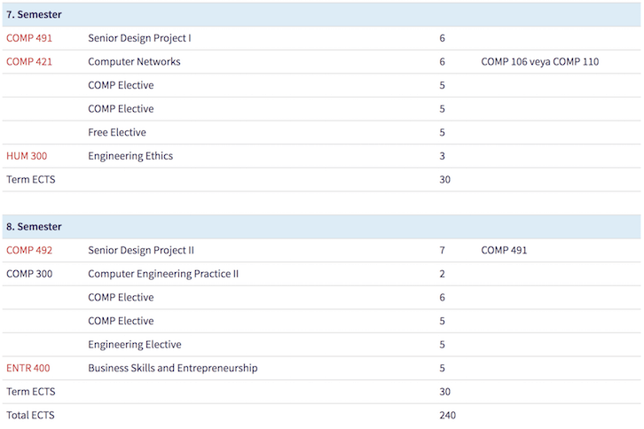
Task: Click the Senior Design Project II title
Action: (x=141, y=250)
